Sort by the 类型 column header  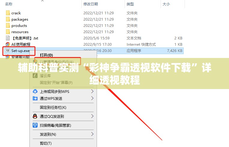130,4
